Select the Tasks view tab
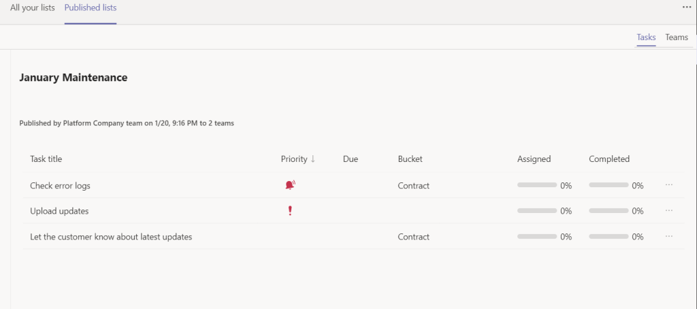Screen dimensions: 697x309 point(646,37)
